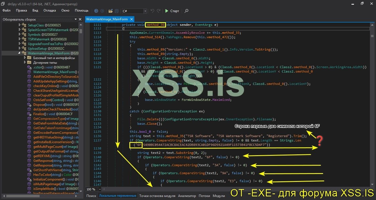Collapse the WatermarkImage_MainForm tree node
This screenshot has width=376, height=200.
[x=20, y=53]
